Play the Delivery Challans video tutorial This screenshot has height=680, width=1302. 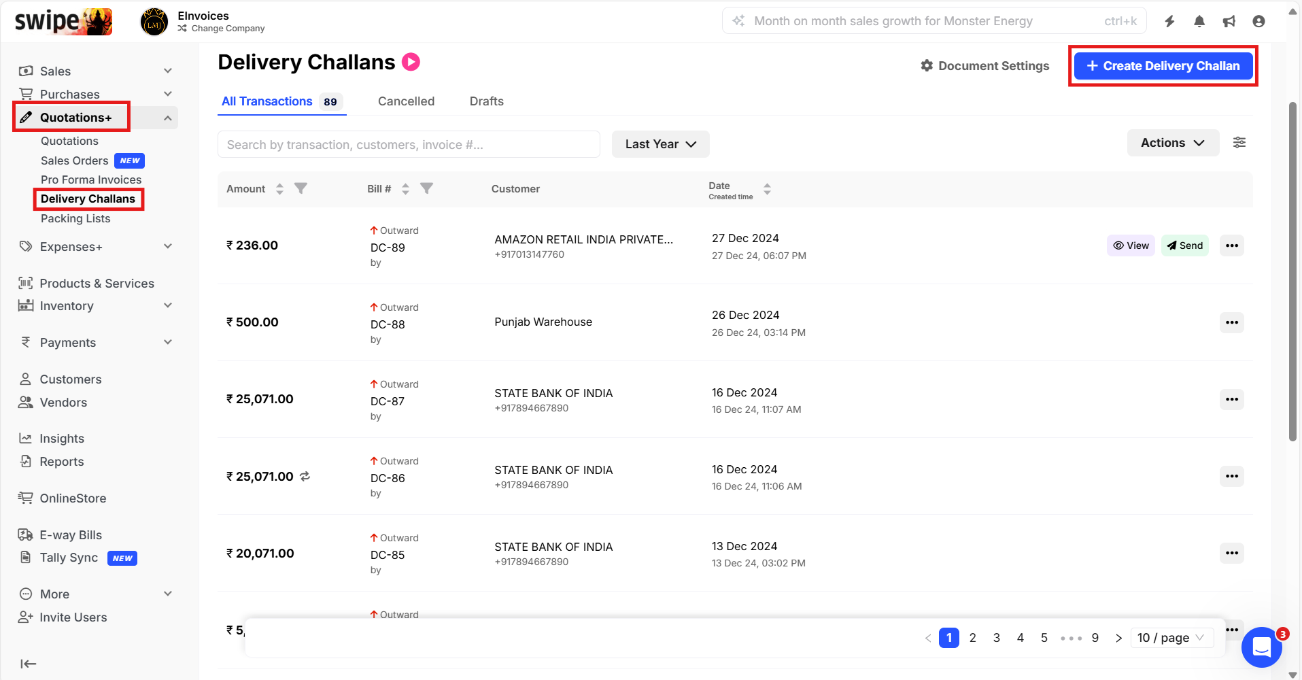click(x=411, y=62)
